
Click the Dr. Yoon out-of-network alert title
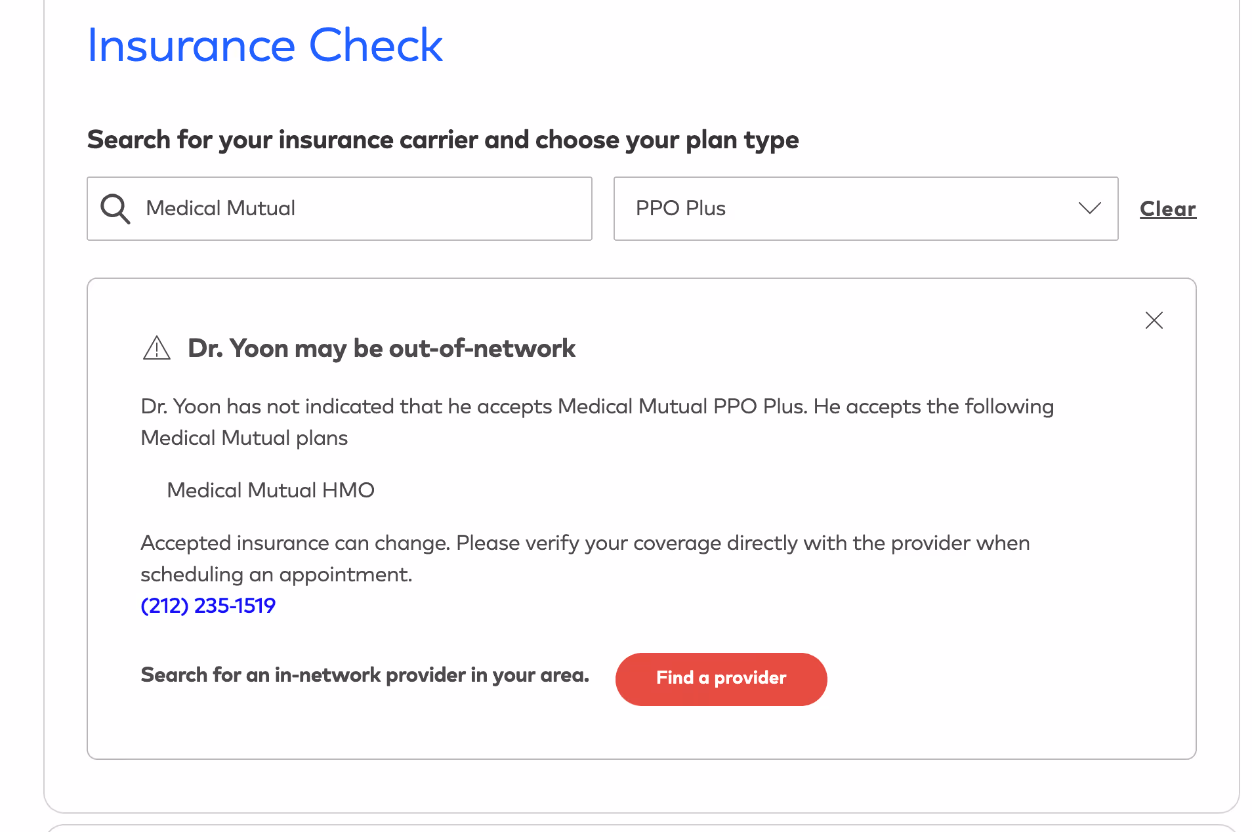pos(381,348)
